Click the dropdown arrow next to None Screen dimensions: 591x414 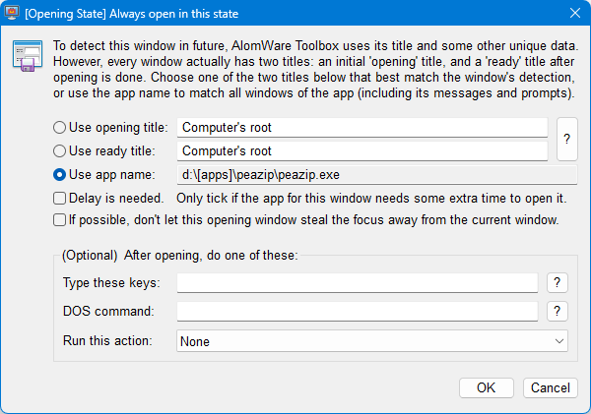pos(559,341)
